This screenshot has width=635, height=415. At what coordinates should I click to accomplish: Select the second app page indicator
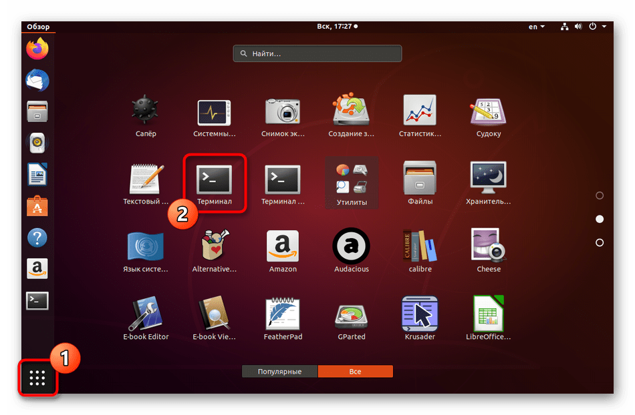[x=600, y=219]
